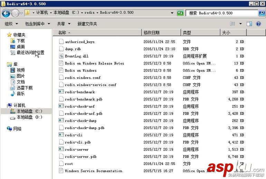The width and height of the screenshot is (266, 179).
Task: Select the EventLog.dll file icon
Action: (61, 56)
